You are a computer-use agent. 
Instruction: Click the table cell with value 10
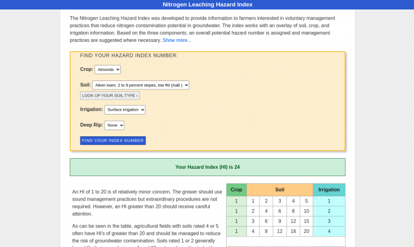[306, 211]
